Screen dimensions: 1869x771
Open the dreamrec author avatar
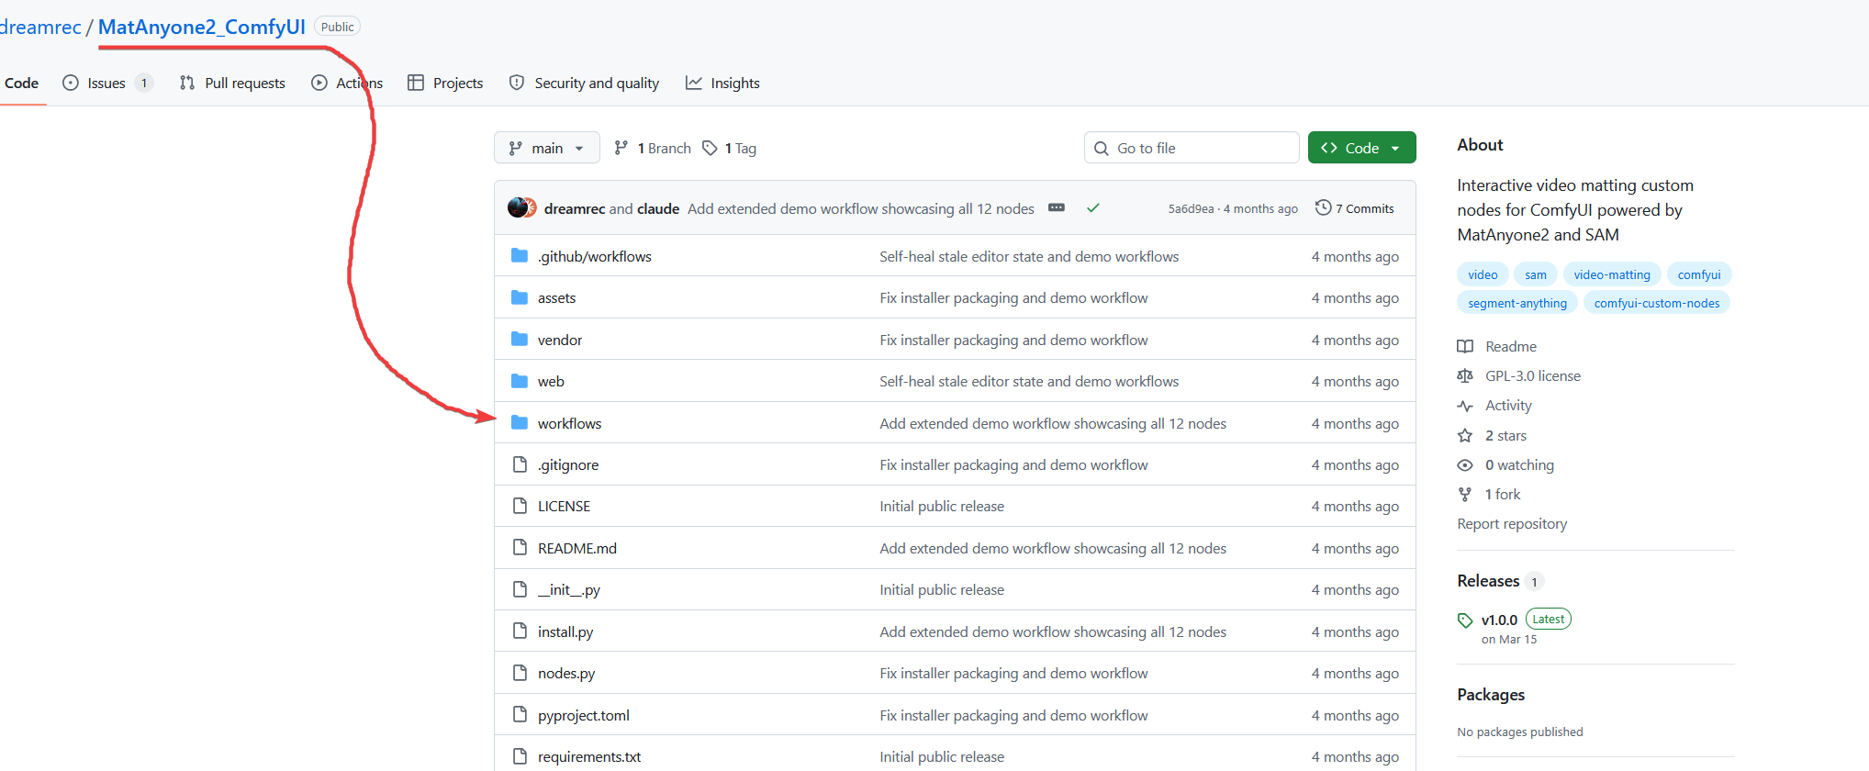tap(519, 208)
